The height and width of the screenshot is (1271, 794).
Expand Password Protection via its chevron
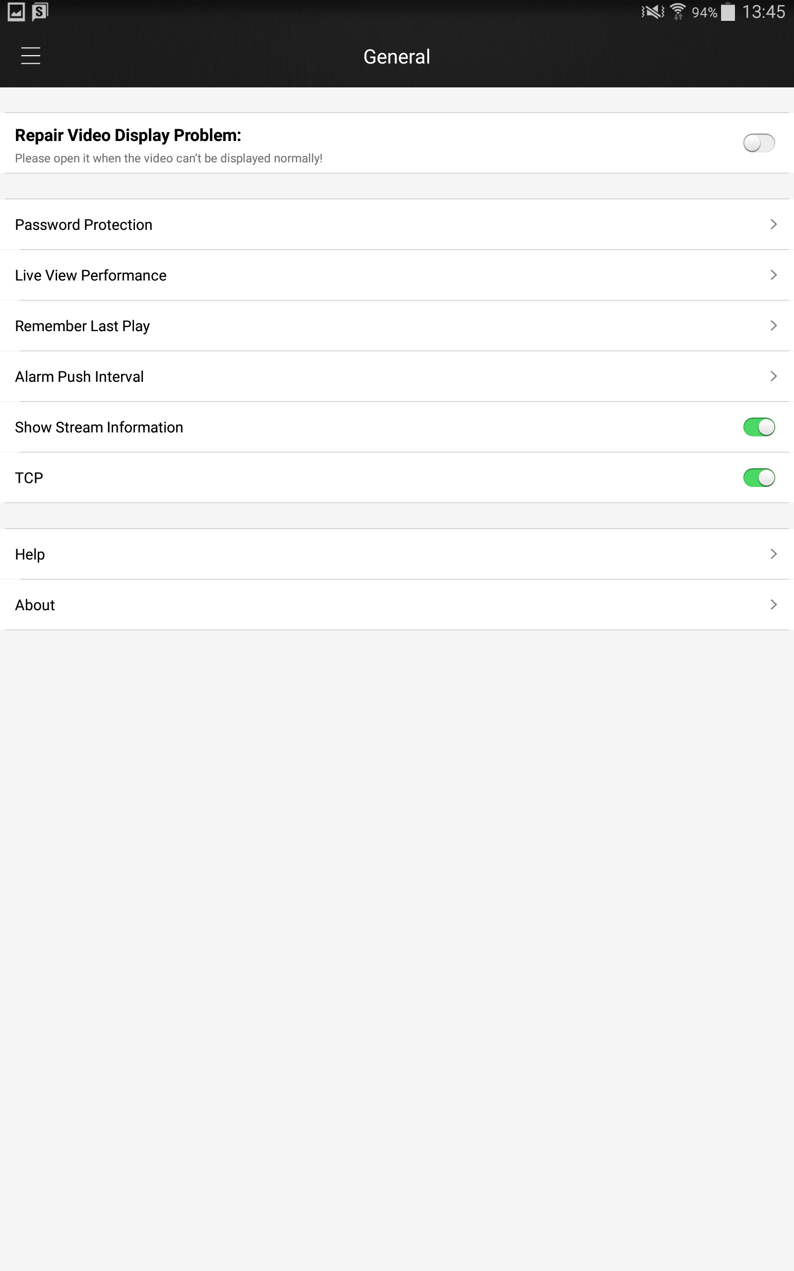coord(773,224)
